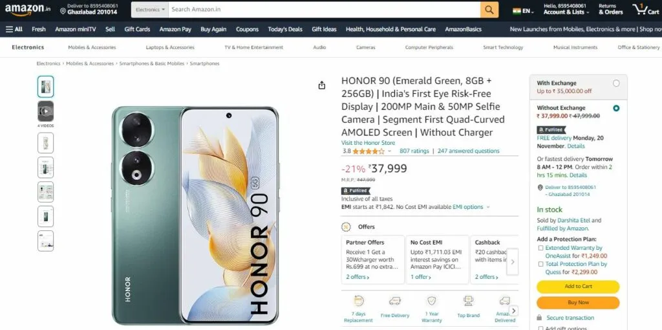Visit the Honor Store link
Viewport: 662px width, 330px height.
[x=368, y=143]
